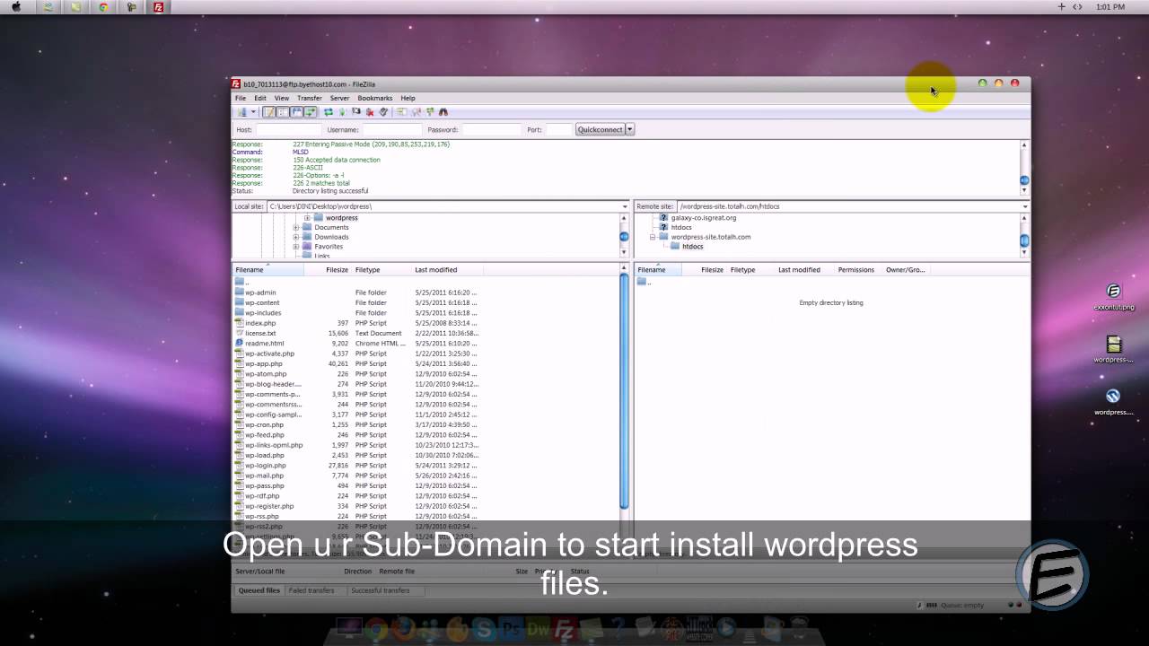This screenshot has width=1149, height=646.
Task: Open the Server menu
Action: [x=339, y=98]
